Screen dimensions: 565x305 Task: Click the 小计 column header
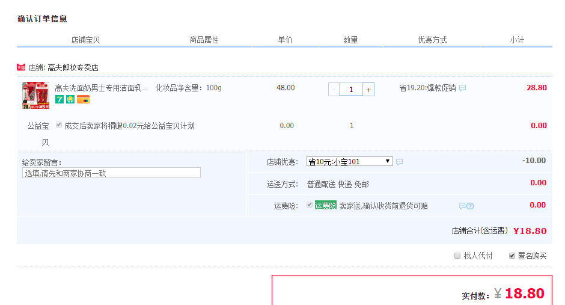517,40
